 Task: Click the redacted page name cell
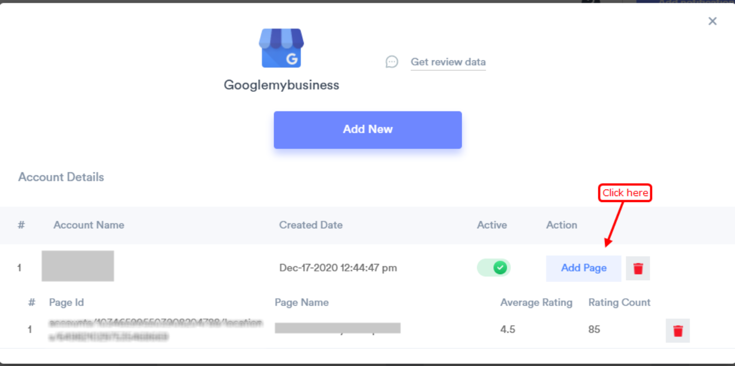pyautogui.click(x=338, y=328)
